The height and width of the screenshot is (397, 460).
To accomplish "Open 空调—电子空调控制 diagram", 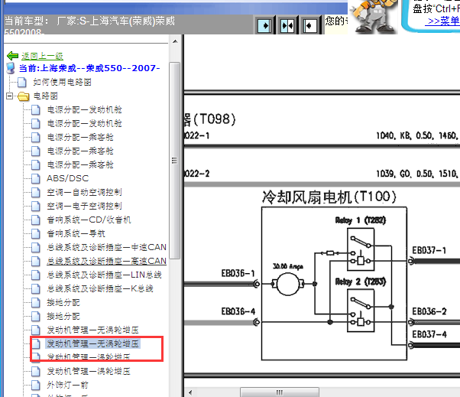I will click(85, 206).
